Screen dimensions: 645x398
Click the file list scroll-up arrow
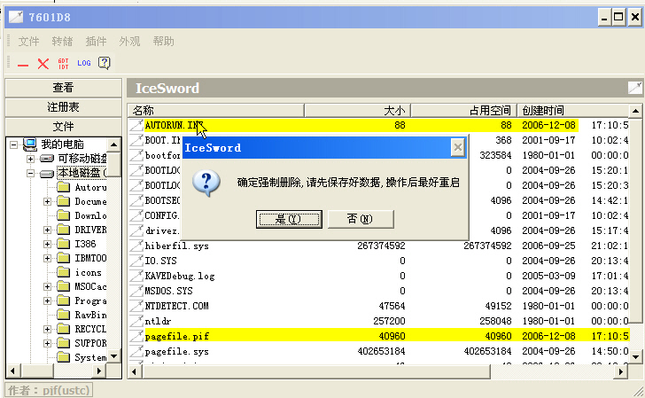click(x=635, y=111)
